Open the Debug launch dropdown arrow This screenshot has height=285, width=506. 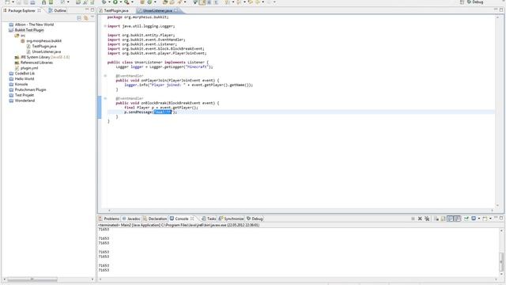pos(109,2)
